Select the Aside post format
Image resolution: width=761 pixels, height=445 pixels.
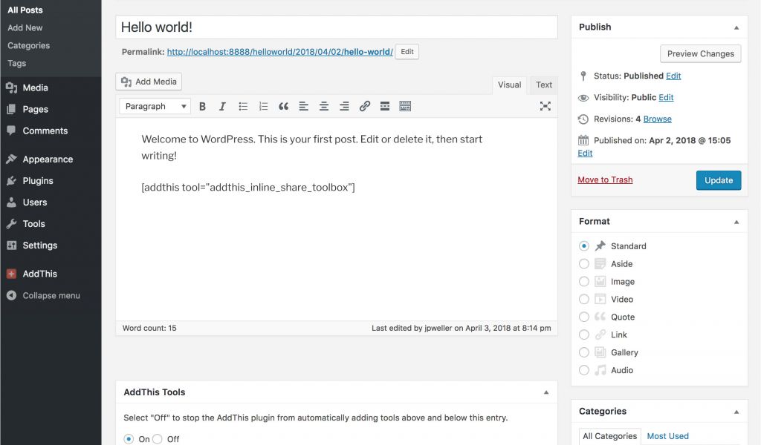(584, 264)
